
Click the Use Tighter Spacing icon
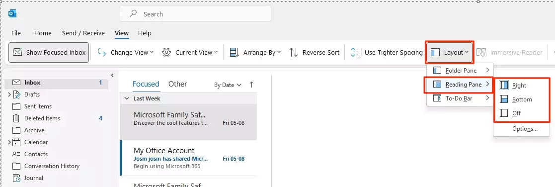click(x=355, y=52)
